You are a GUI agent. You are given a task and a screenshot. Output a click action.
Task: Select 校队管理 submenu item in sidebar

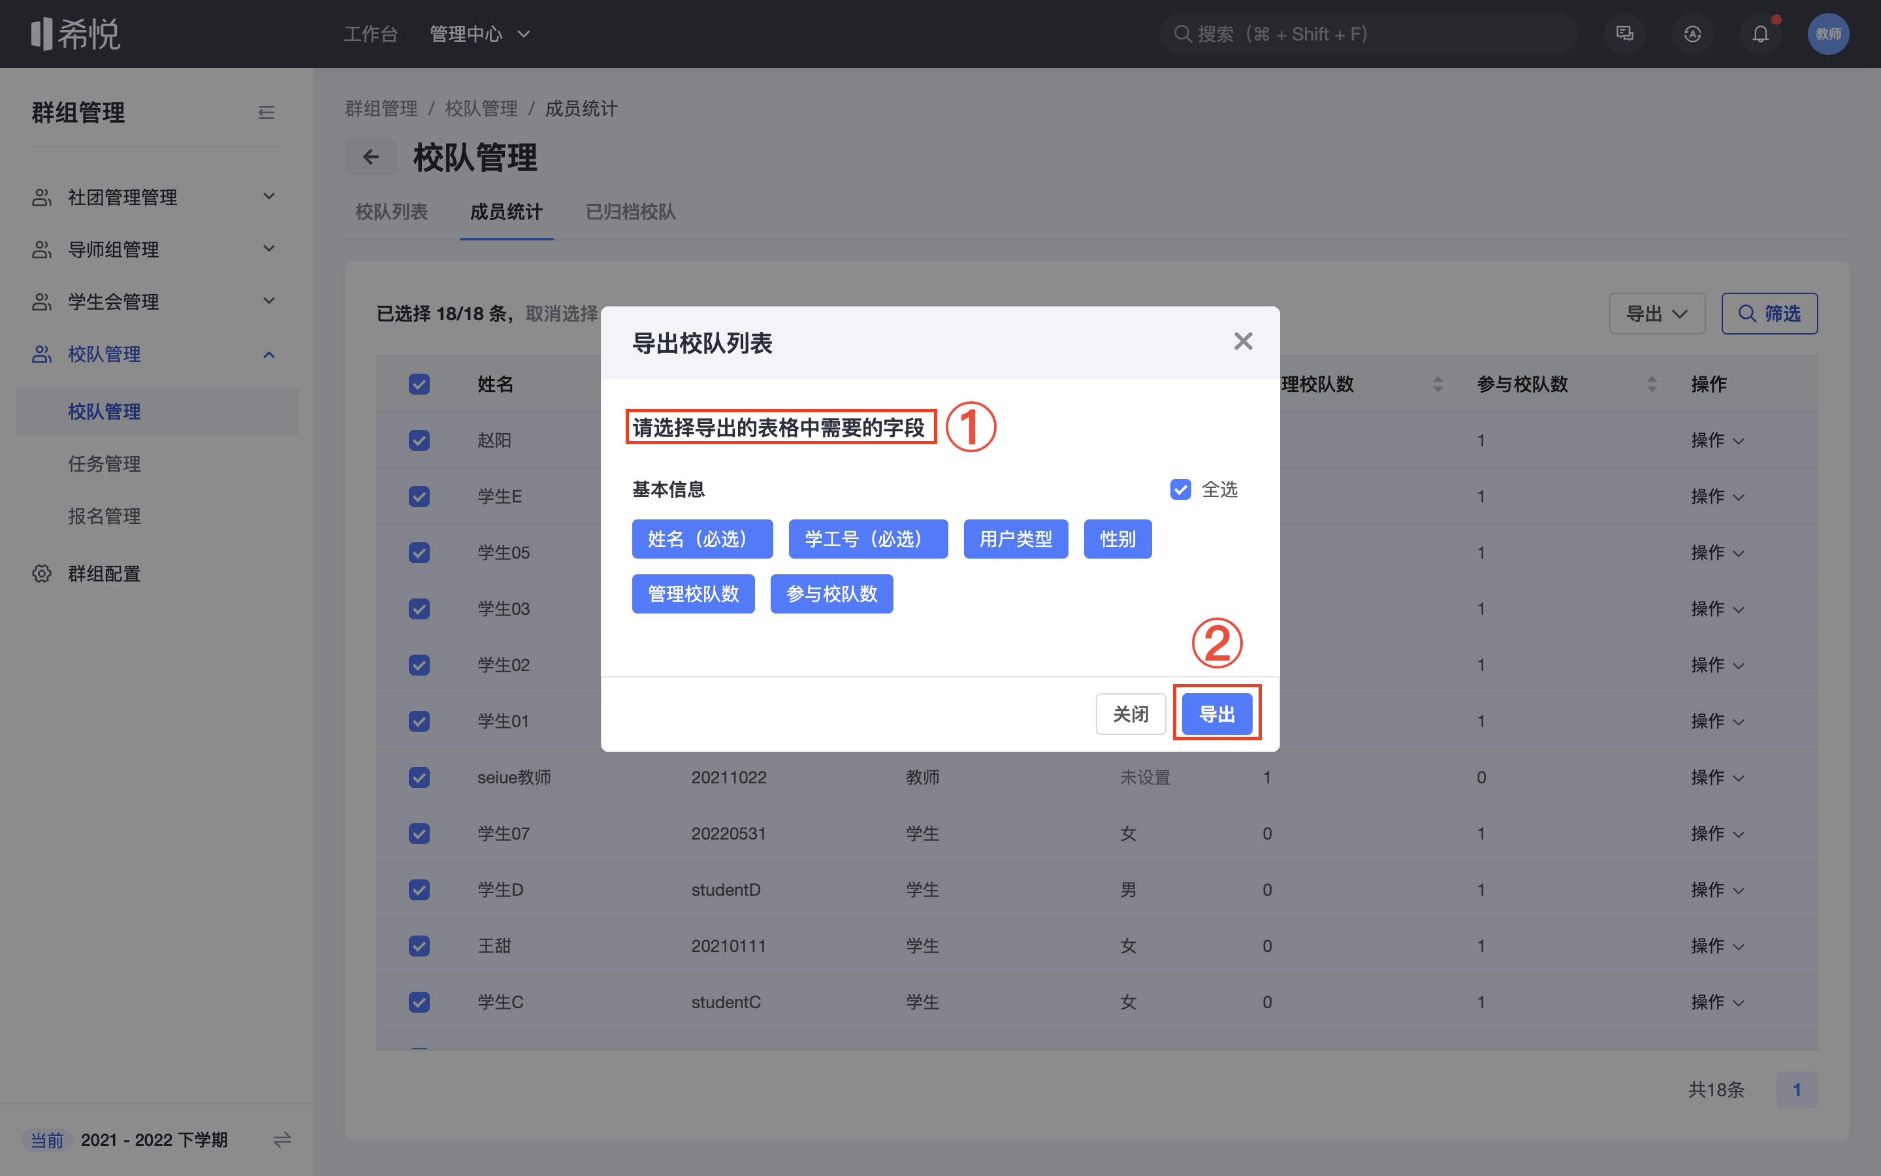(157, 412)
